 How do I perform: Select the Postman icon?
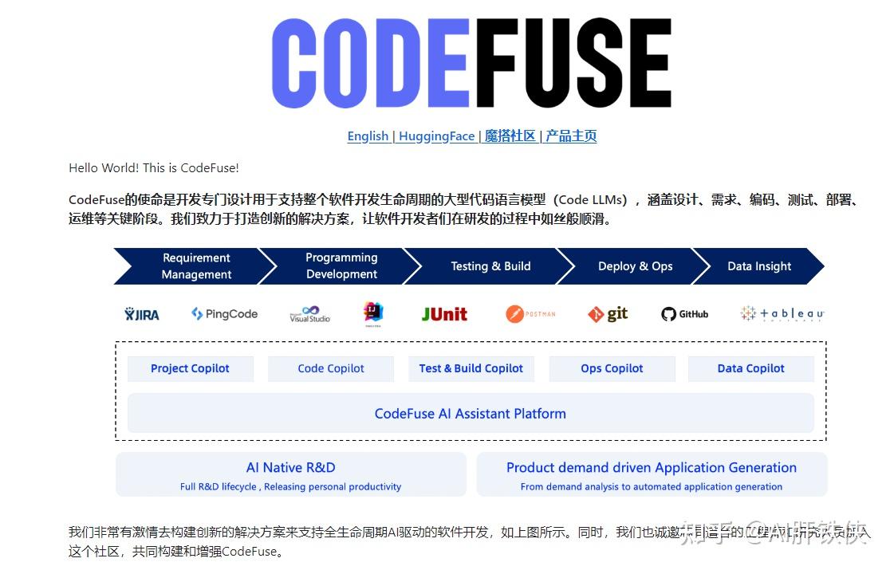click(531, 313)
